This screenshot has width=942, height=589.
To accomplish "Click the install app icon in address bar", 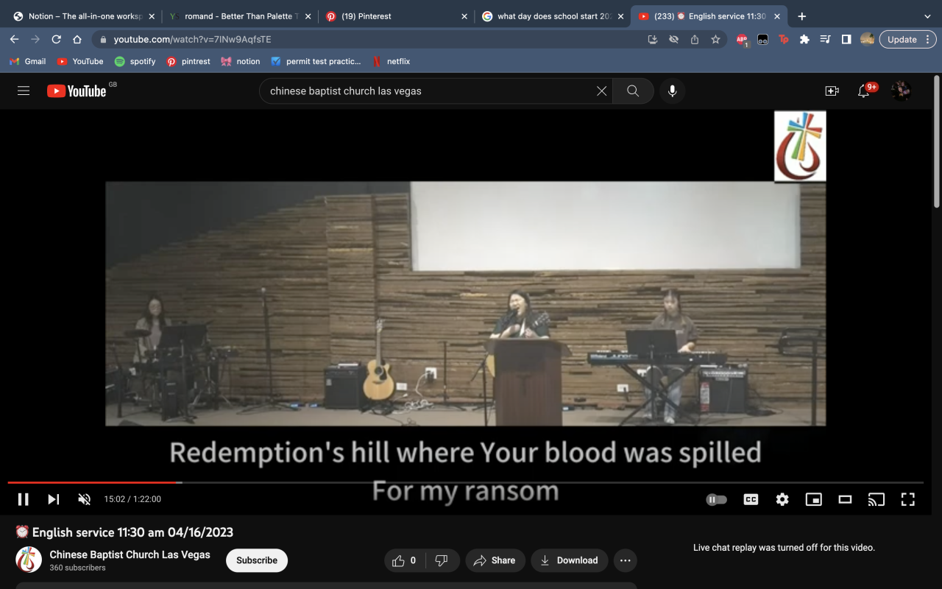I will [x=652, y=39].
